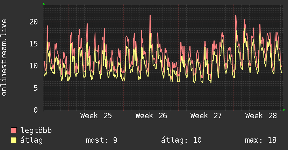
Task: Click the y-axis value 0
Action: tap(36, 110)
